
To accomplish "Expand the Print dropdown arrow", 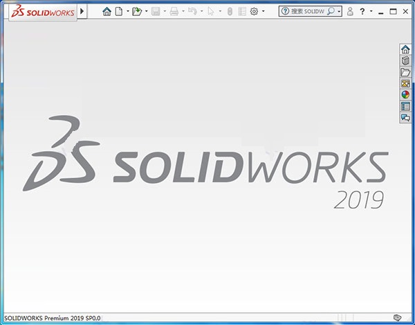I will [183, 11].
